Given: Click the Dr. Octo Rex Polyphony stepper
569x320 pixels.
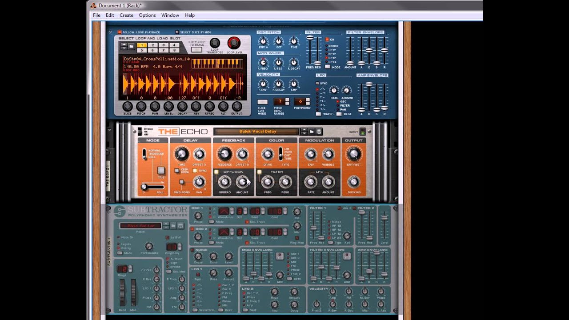Looking at the screenshot, I should pos(308,102).
